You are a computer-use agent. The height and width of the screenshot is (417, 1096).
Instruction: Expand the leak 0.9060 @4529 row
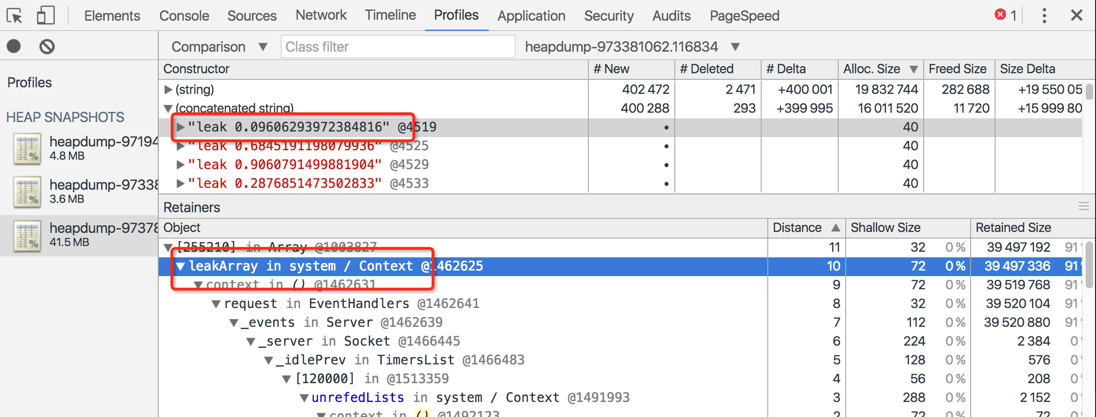[x=180, y=164]
